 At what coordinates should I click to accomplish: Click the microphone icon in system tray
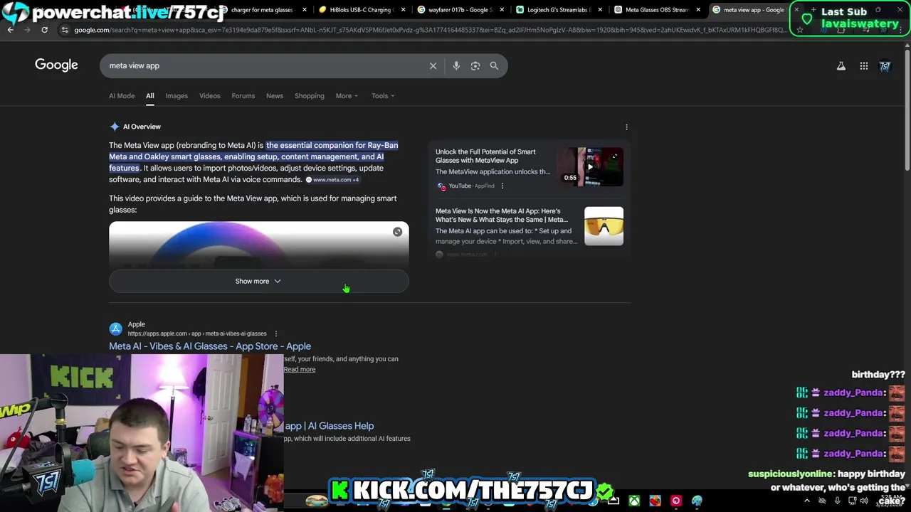coord(837,501)
